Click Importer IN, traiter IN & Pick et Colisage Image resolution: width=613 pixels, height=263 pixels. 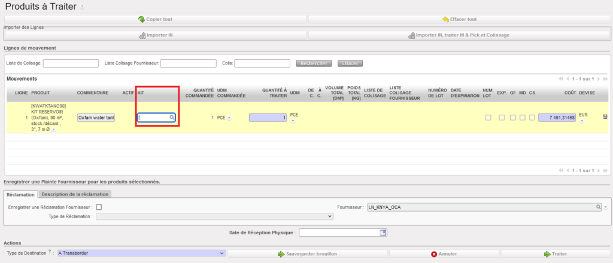point(459,35)
